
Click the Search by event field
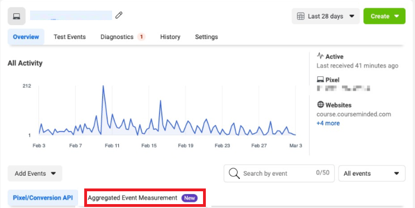(x=279, y=173)
